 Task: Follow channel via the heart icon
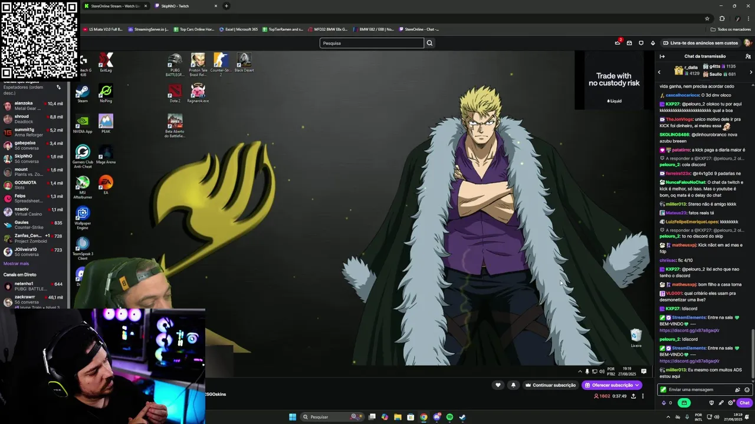pyautogui.click(x=498, y=385)
